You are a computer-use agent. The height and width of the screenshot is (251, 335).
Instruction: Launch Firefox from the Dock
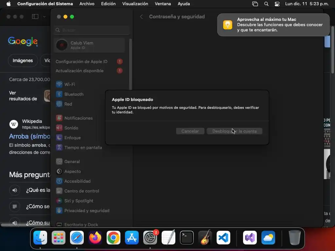coord(95,238)
